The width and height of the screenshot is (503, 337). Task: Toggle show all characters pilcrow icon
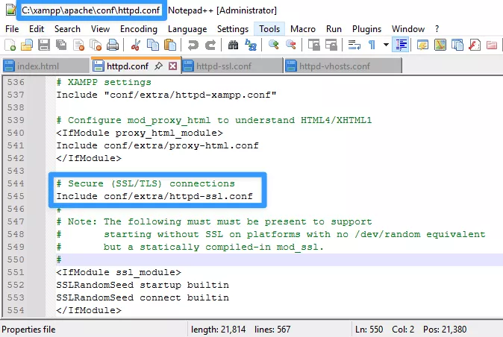click(x=372, y=45)
